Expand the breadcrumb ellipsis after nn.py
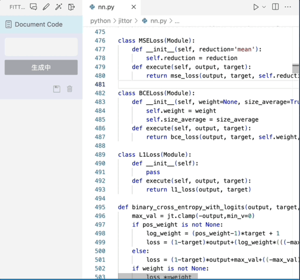 point(177,21)
